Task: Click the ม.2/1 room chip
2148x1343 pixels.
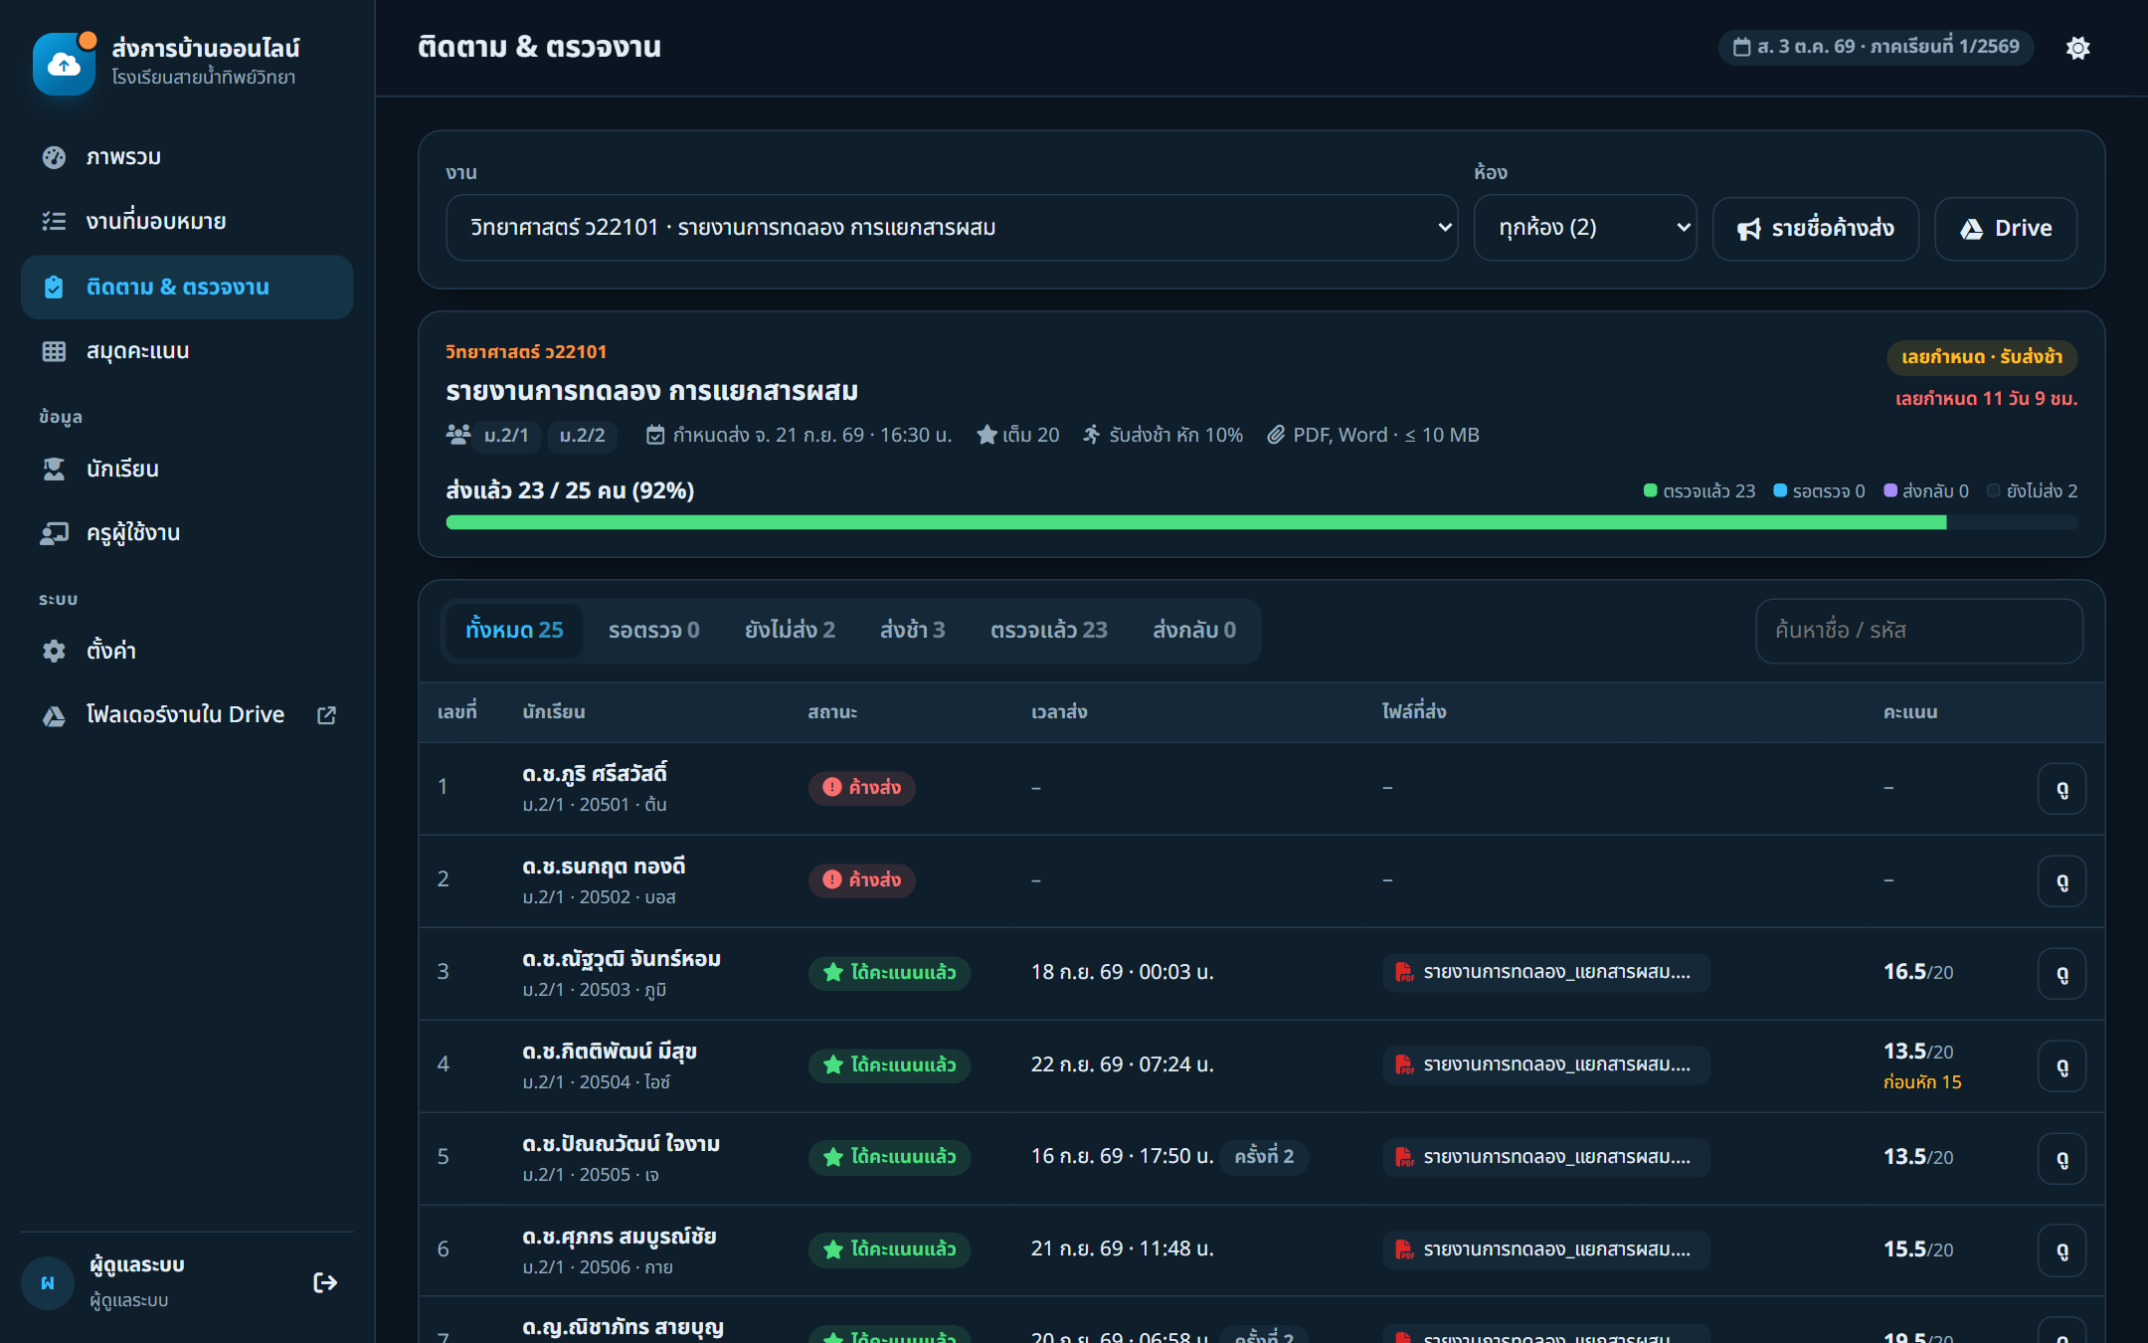Action: point(506,436)
